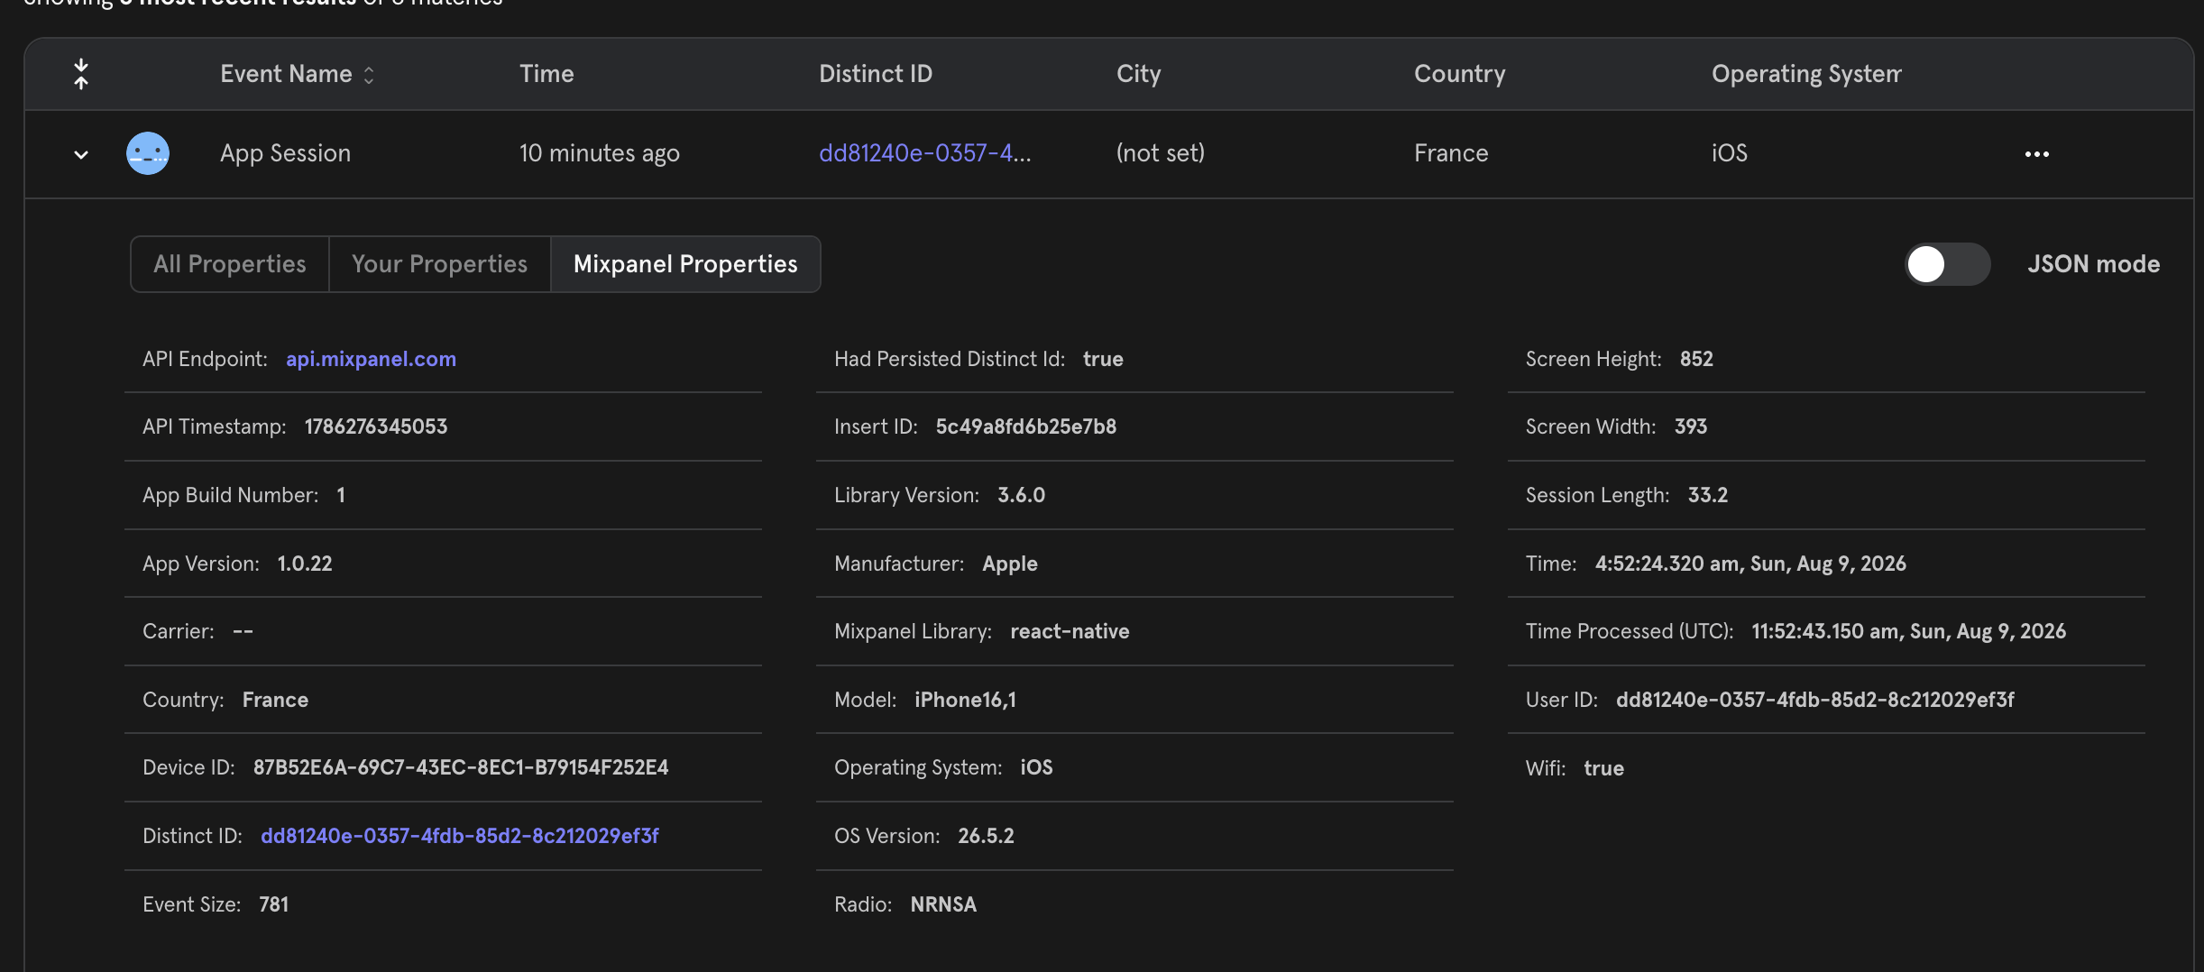Select Manufacturer value Apple

coord(1010,564)
